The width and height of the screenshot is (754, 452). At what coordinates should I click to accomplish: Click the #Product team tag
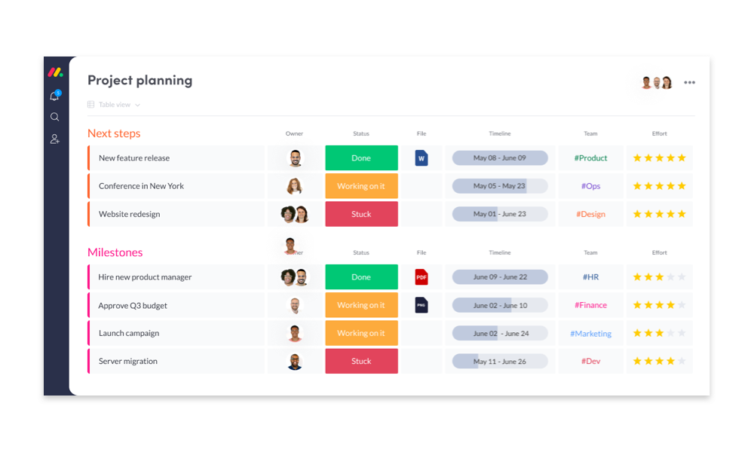click(x=590, y=158)
